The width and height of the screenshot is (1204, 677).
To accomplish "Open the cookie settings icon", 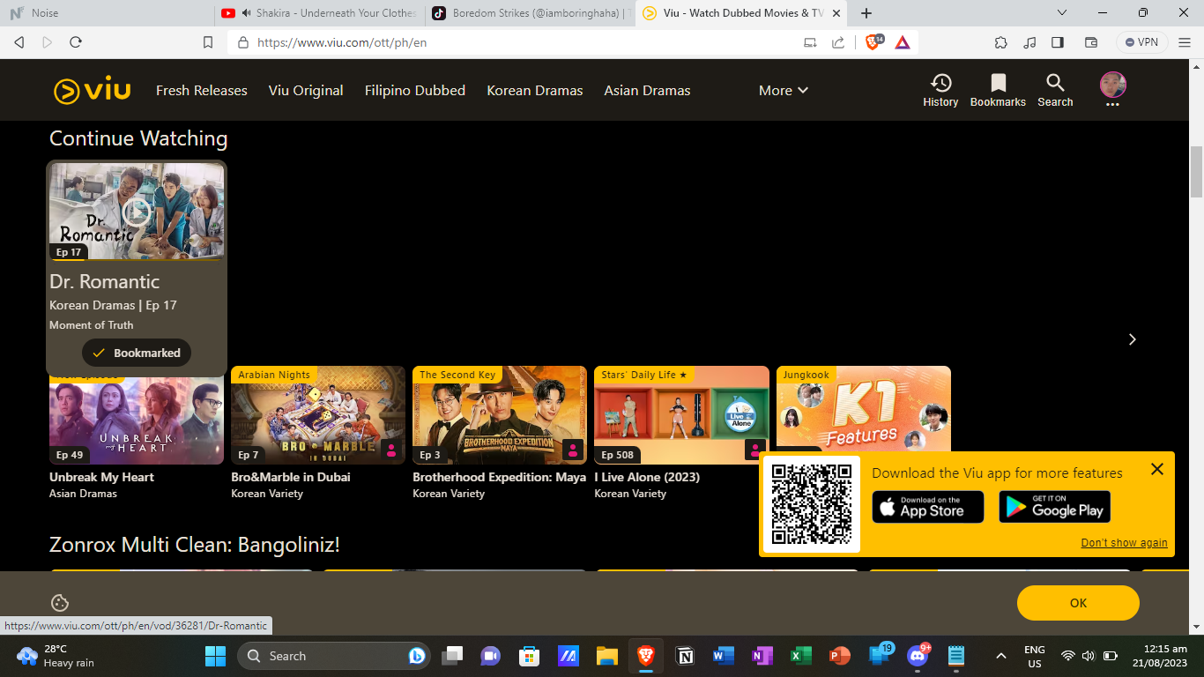I will click(60, 603).
